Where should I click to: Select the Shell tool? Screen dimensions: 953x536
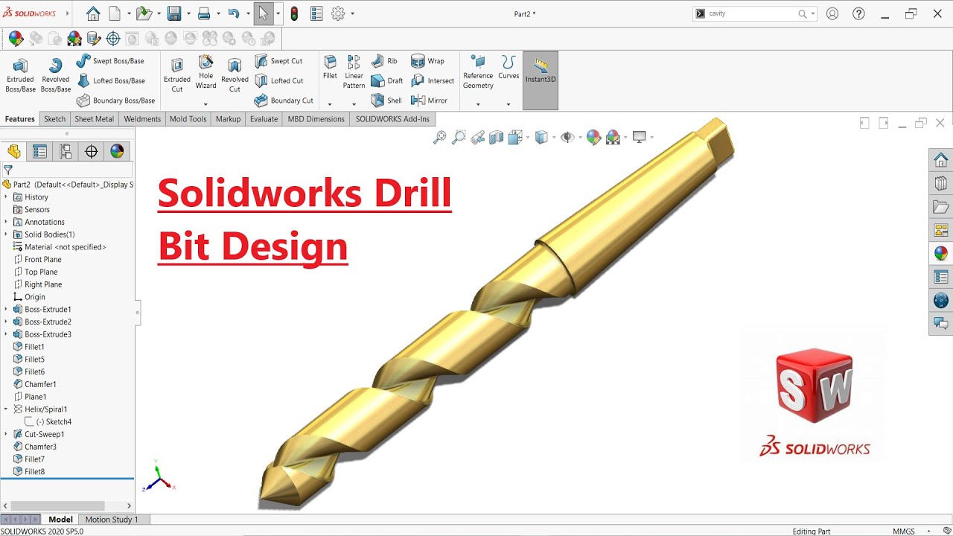386,100
